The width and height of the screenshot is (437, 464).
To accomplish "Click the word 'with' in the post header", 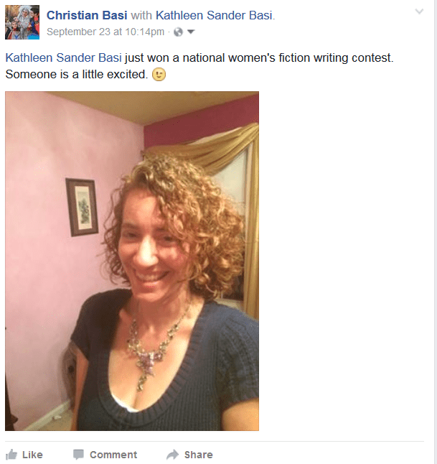I will [x=141, y=15].
